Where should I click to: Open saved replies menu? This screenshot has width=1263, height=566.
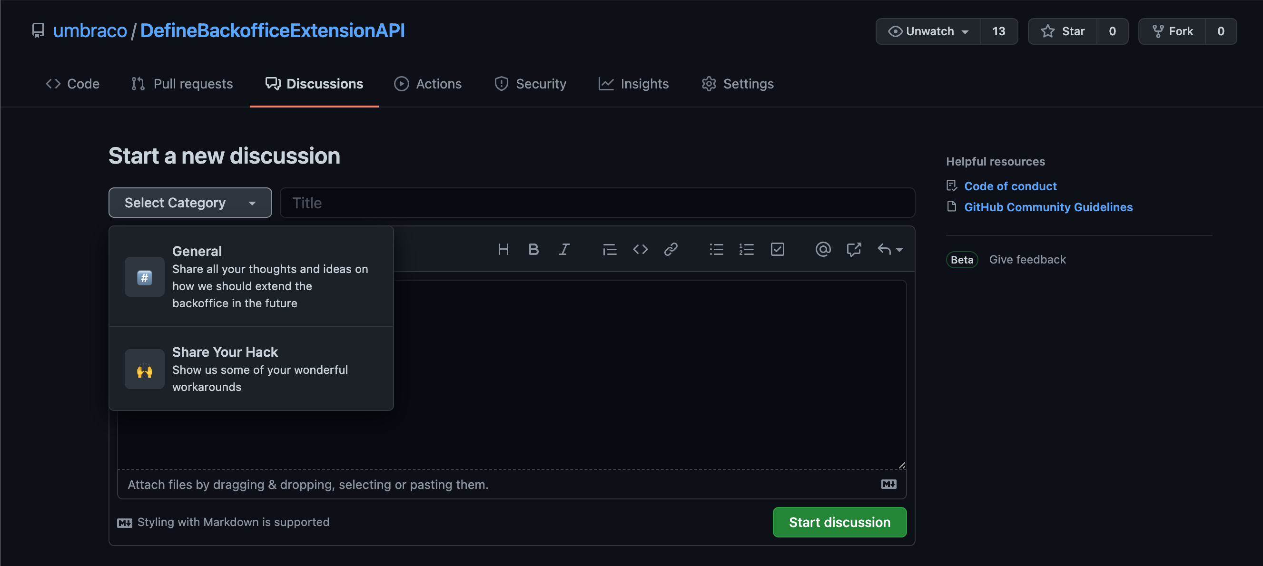(x=889, y=249)
